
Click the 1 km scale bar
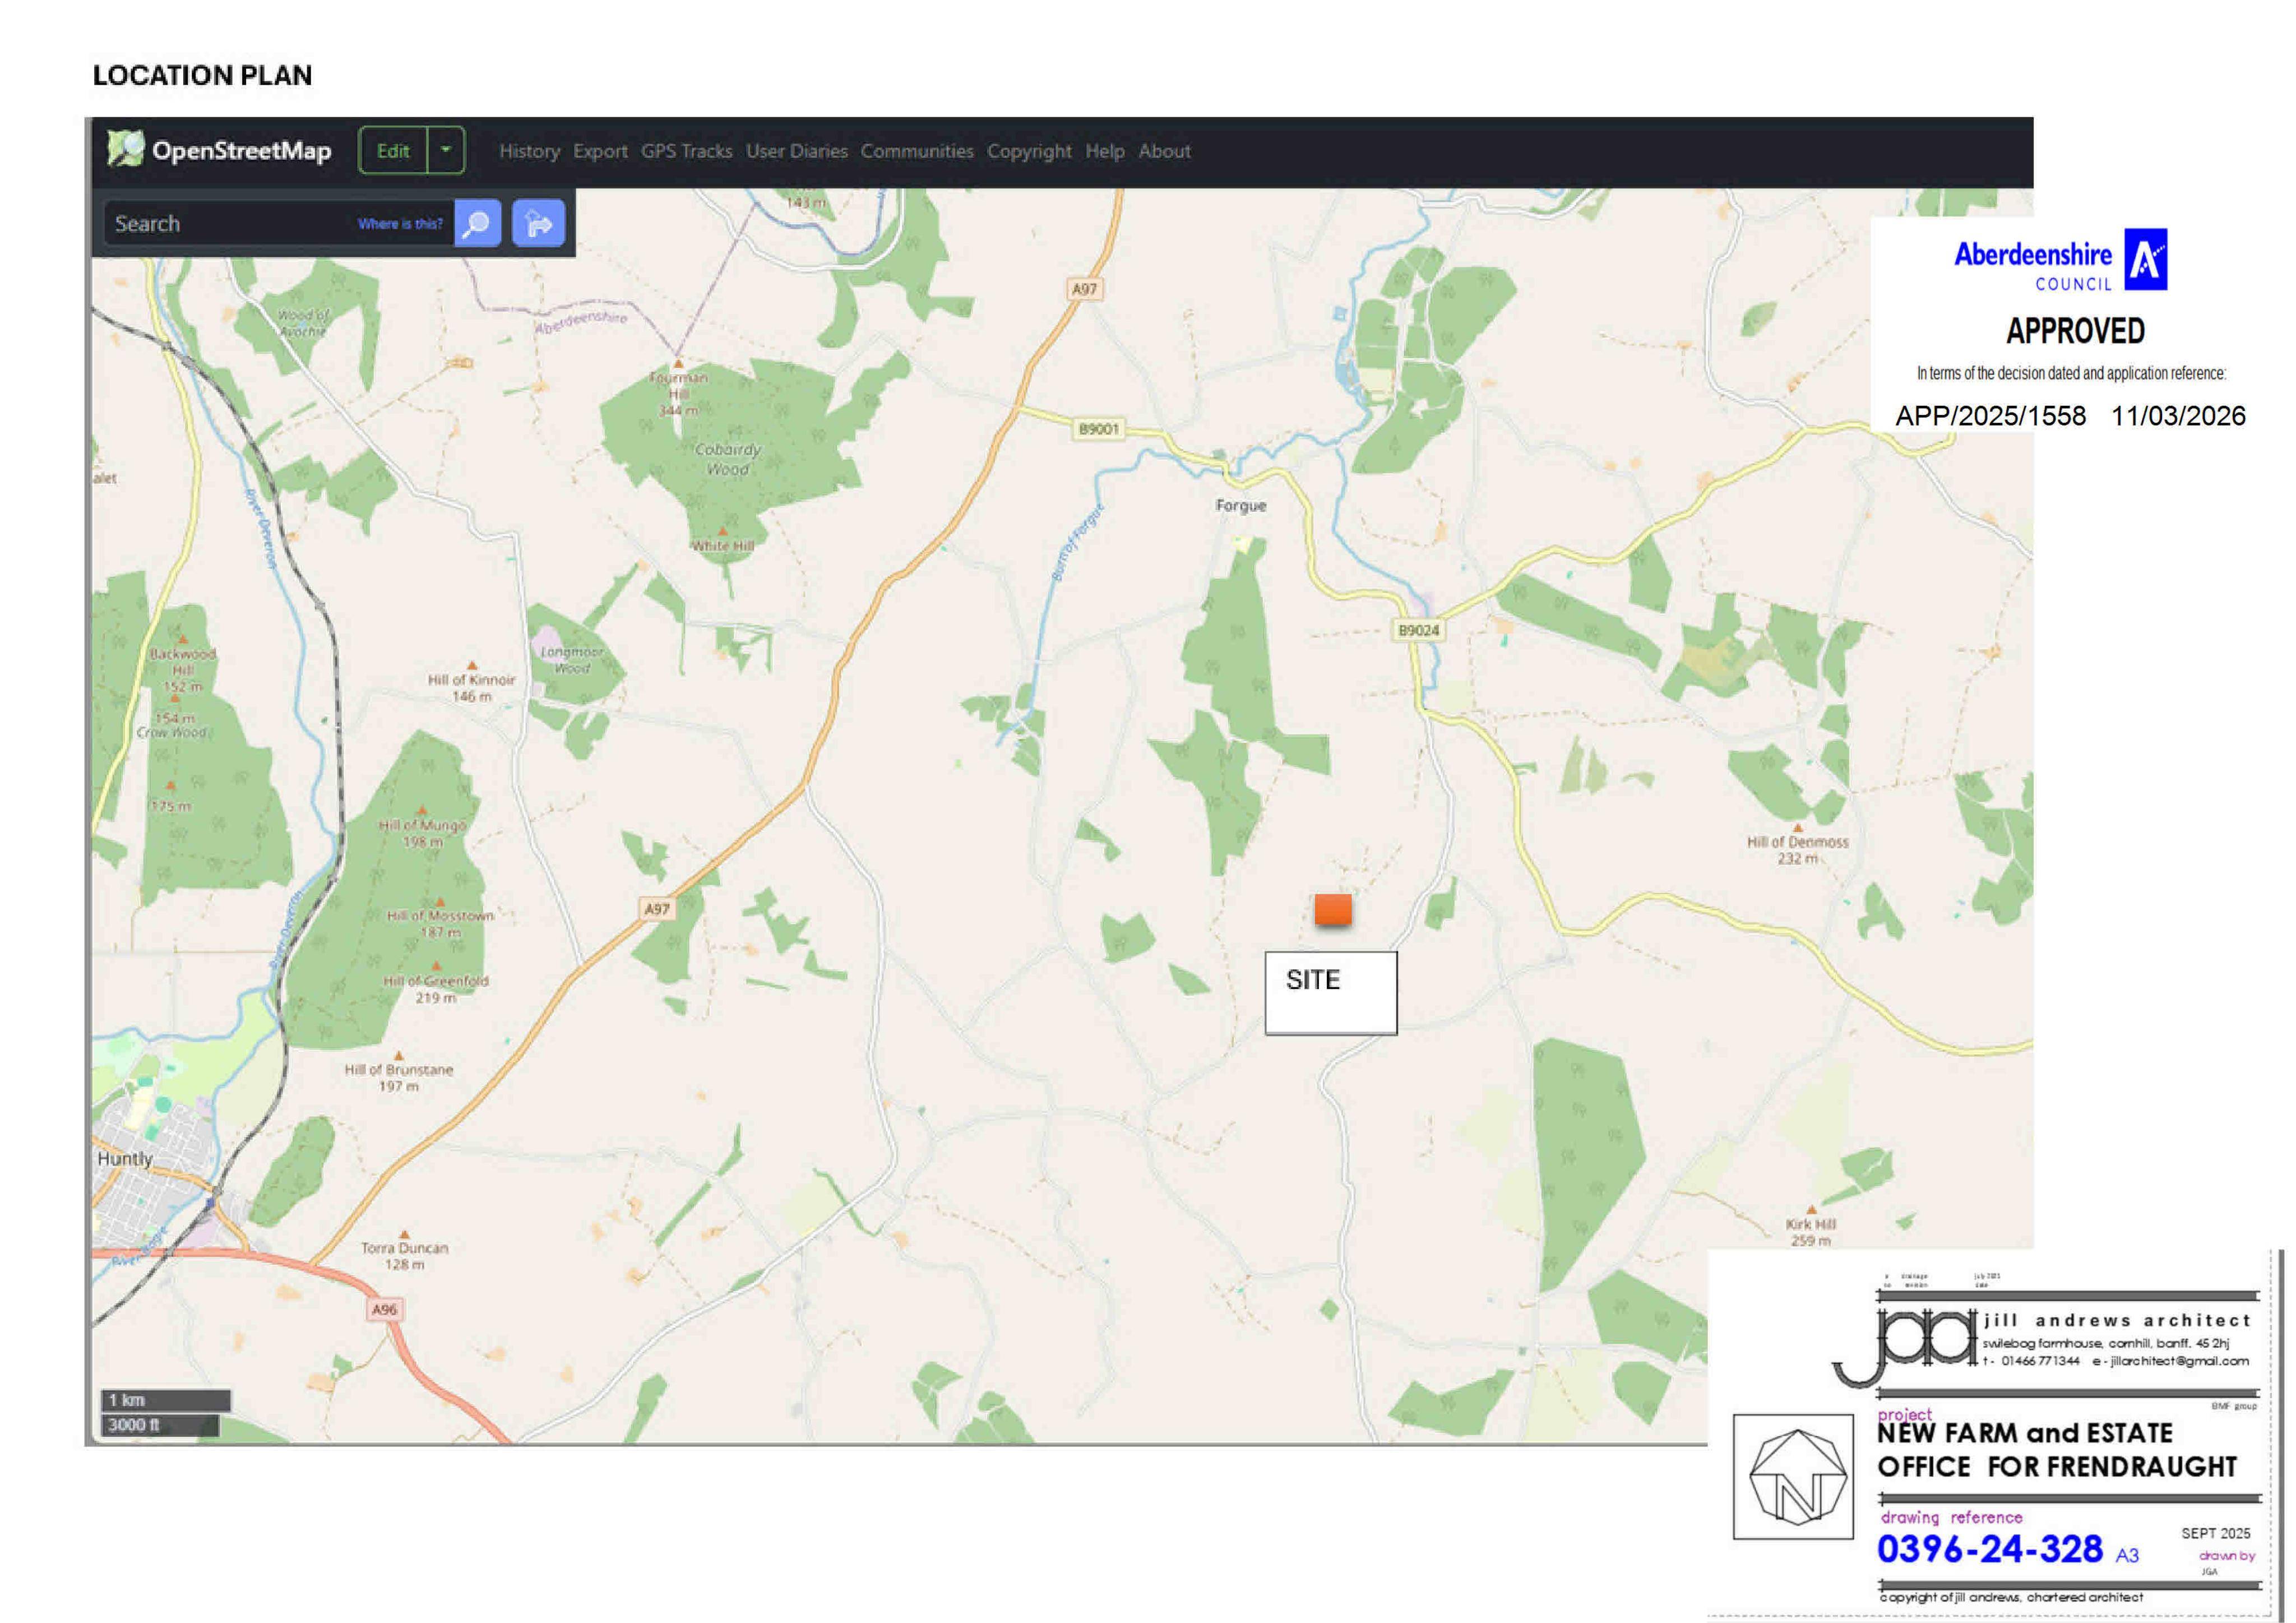coord(166,1400)
